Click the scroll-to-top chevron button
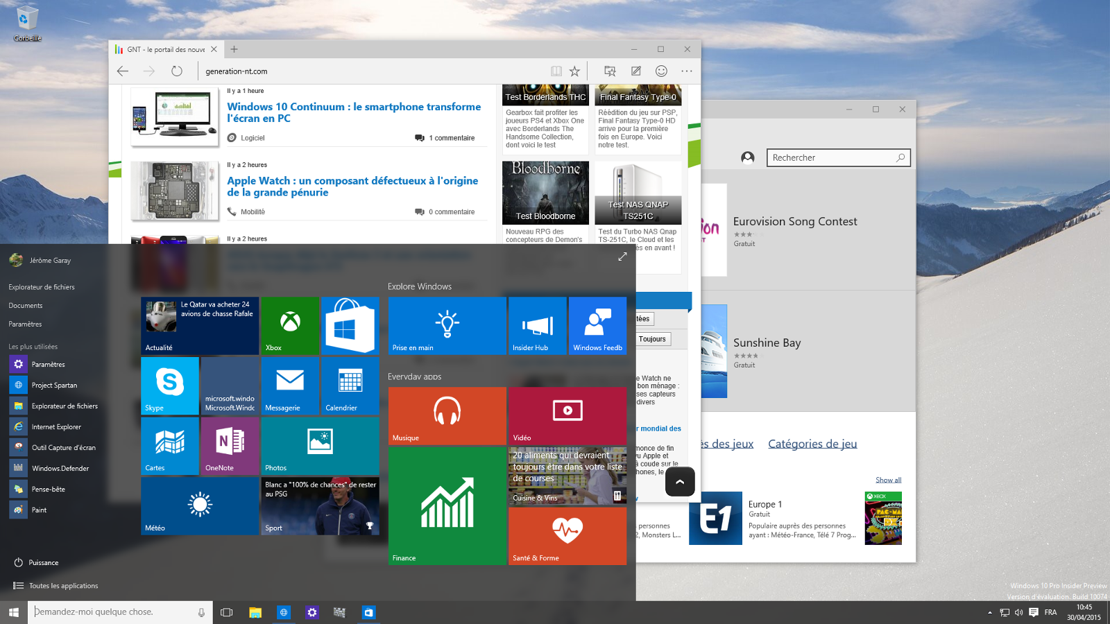The image size is (1110, 624). coord(680,482)
